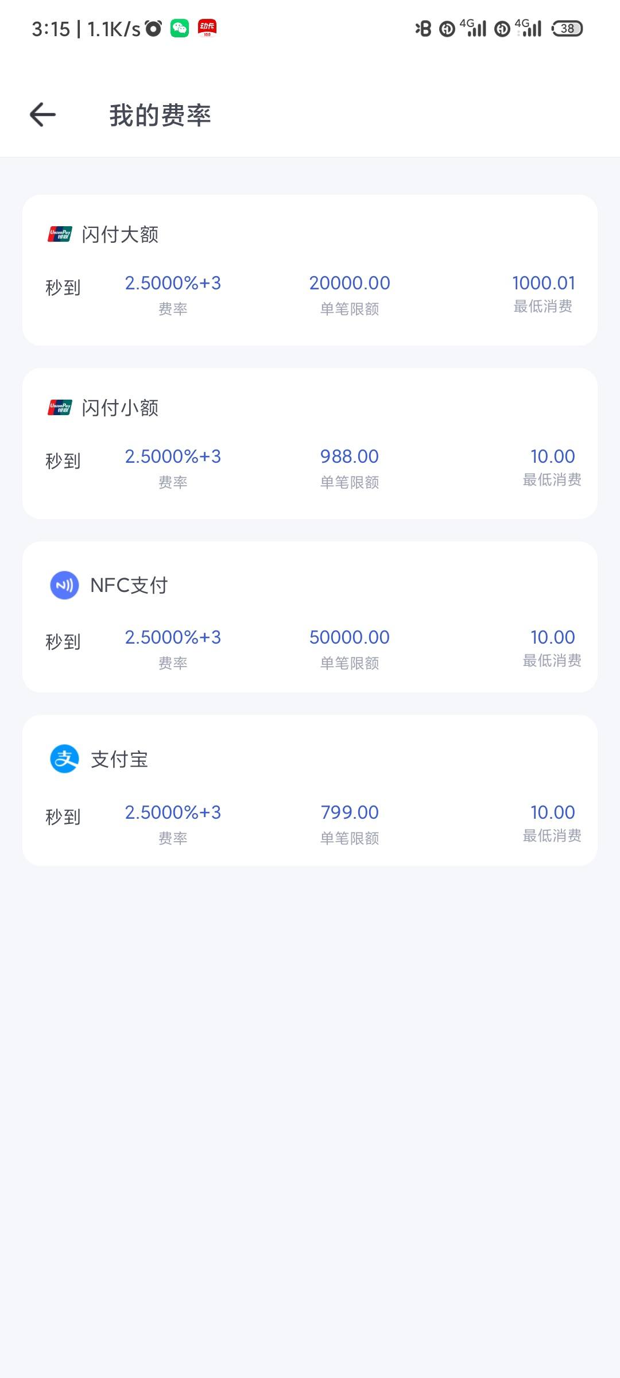Tap the alarm clock status icon
The width and height of the screenshot is (620, 1378).
tap(153, 28)
